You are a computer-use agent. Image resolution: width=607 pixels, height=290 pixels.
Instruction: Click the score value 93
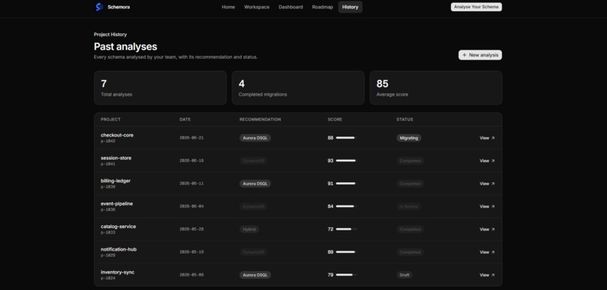click(x=330, y=160)
